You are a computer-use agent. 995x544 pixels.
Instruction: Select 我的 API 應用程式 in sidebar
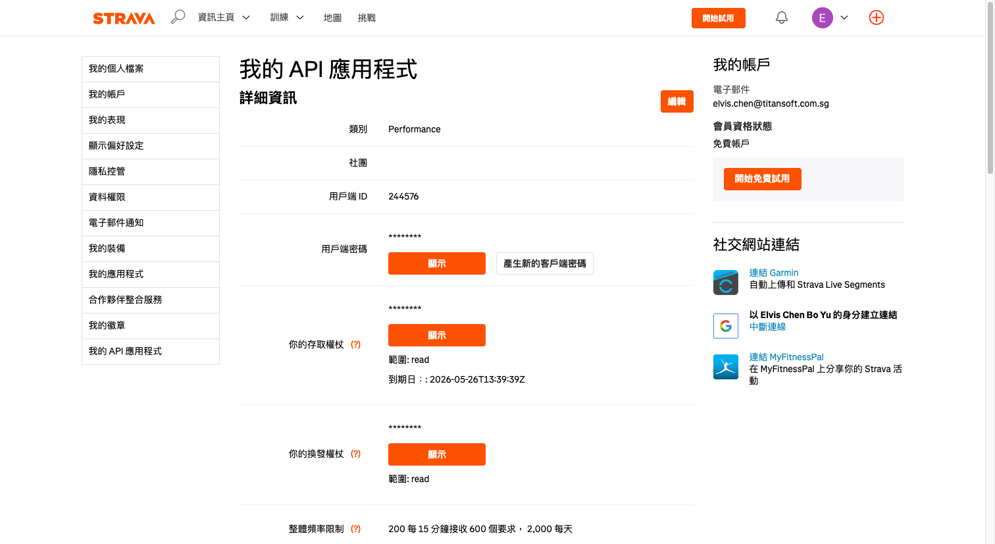[151, 352]
